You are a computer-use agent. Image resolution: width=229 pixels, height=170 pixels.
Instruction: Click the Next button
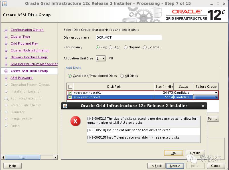(175, 166)
